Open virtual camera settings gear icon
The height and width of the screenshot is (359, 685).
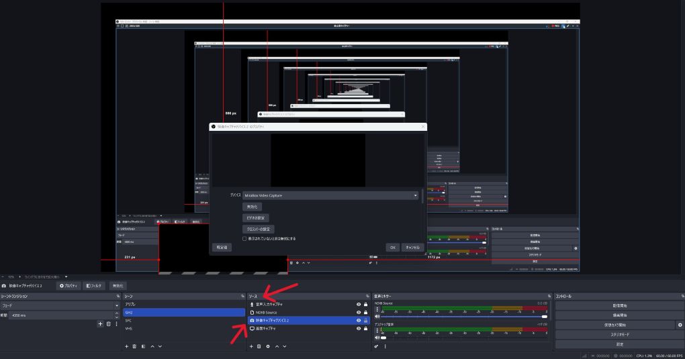[x=680, y=325]
